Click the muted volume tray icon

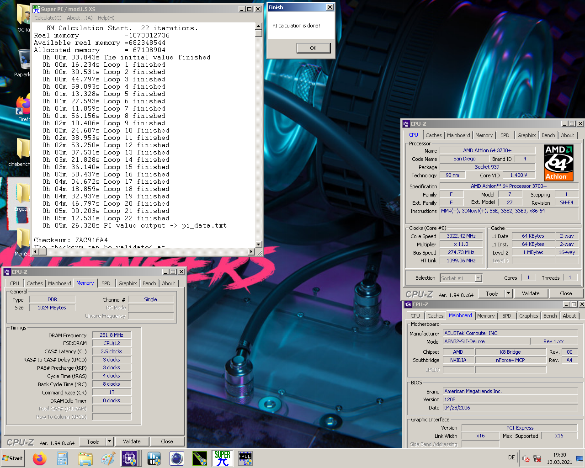tap(526, 458)
